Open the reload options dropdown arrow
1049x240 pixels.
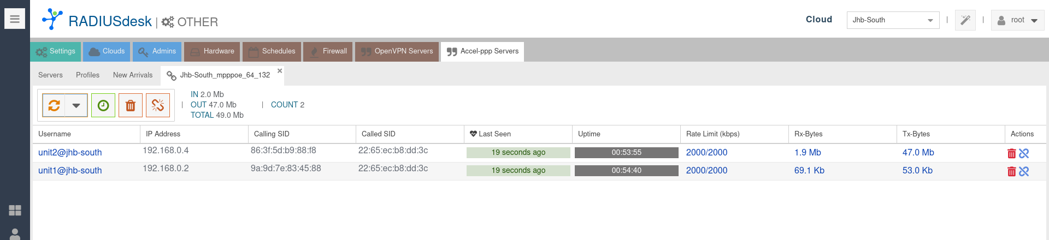[x=76, y=105]
